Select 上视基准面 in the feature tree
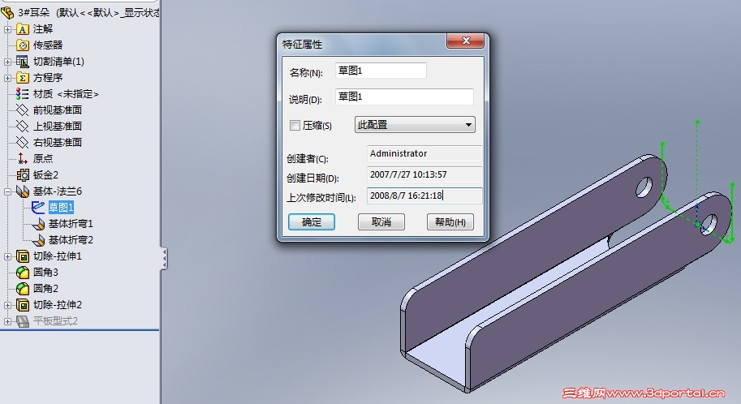This screenshot has width=741, height=404. (57, 127)
